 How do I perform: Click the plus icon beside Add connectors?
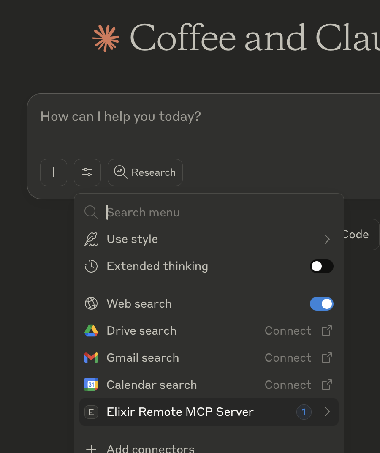91,449
